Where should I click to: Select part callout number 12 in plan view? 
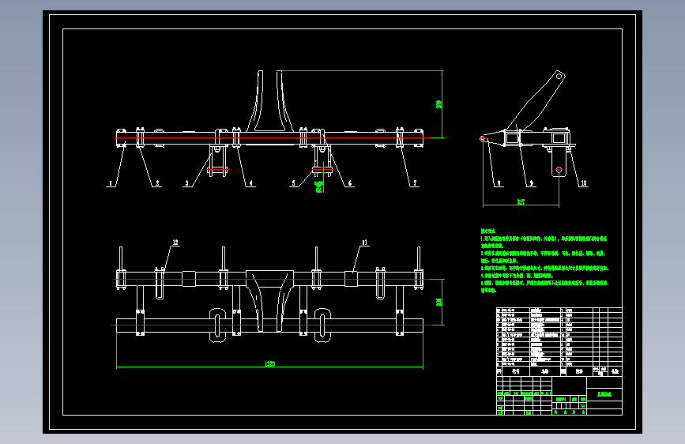coord(175,243)
